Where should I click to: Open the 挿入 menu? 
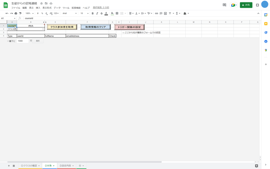click(38, 8)
